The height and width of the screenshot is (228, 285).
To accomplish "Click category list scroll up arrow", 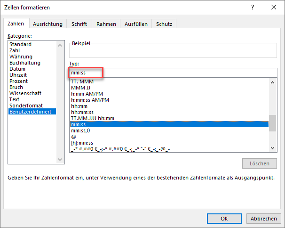I will coord(60,45).
